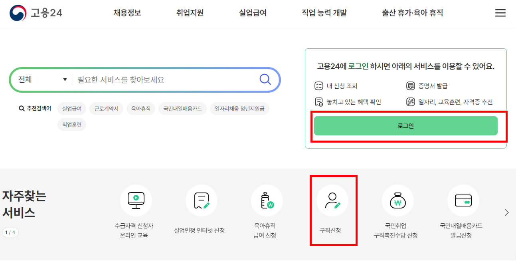Open the 채용정보 menu
516x264 pixels.
coord(127,12)
